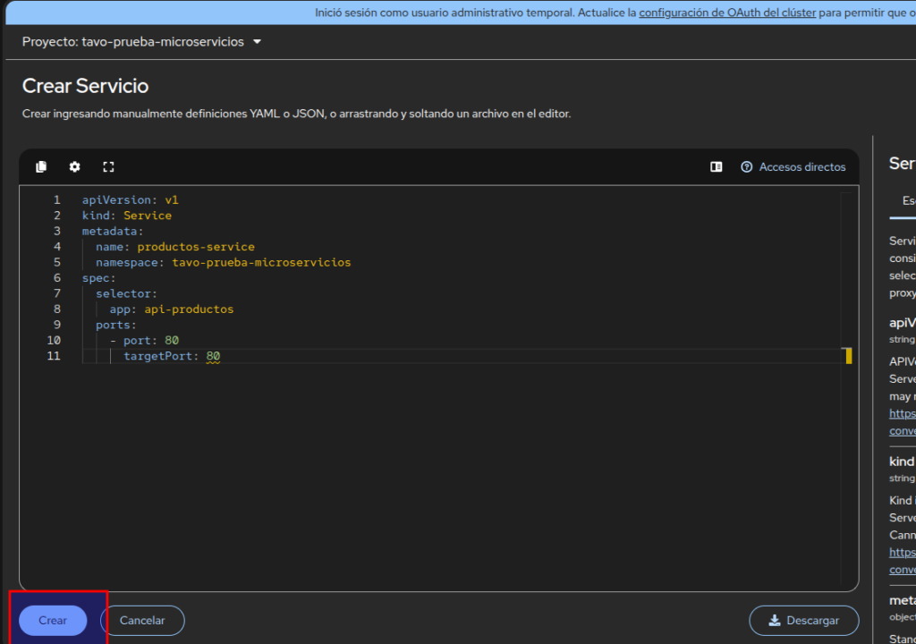Click question mark icon beside Accesos directos

pos(747,167)
